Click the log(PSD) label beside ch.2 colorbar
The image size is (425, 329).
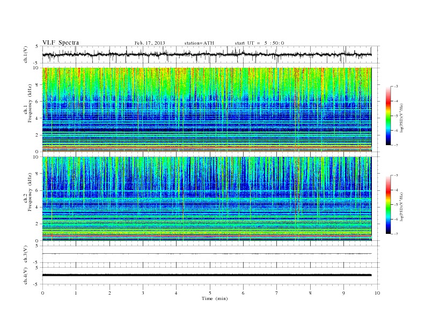point(402,206)
